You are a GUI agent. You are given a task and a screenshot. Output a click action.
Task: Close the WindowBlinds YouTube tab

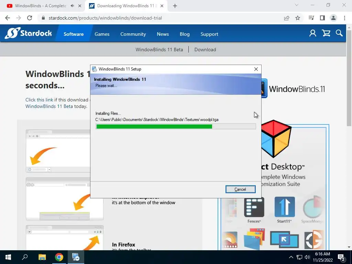coord(80,6)
